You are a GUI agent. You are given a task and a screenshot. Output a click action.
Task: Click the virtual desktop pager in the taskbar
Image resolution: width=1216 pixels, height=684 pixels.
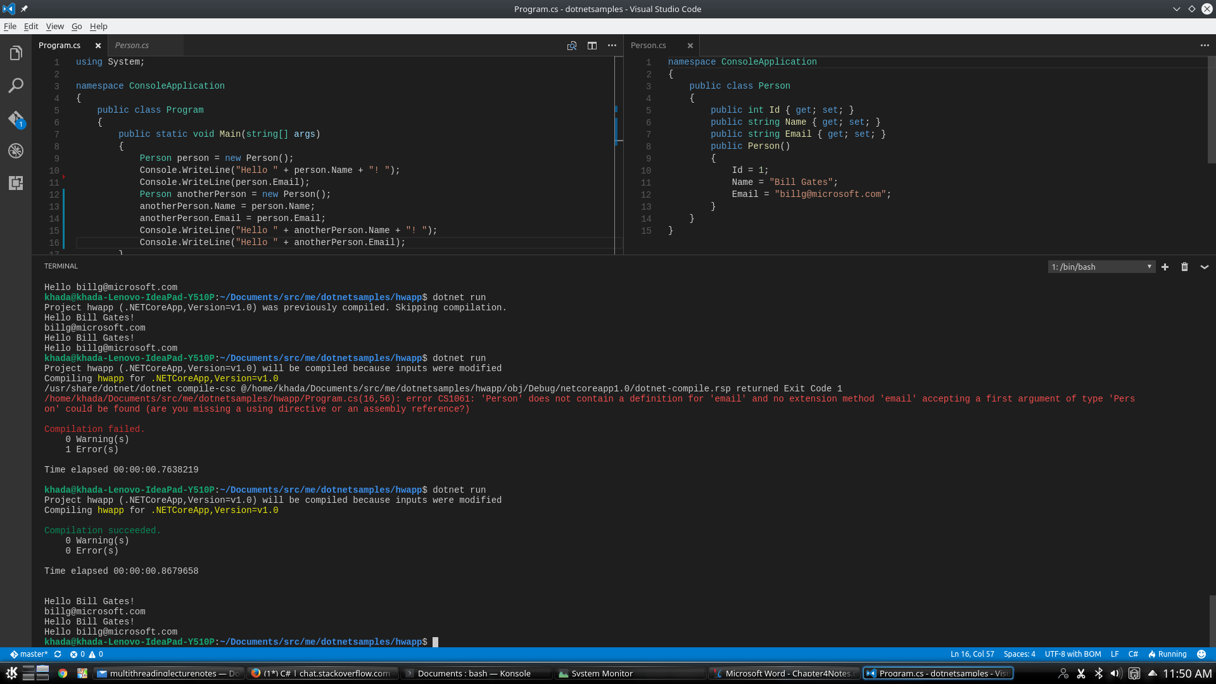(x=36, y=673)
